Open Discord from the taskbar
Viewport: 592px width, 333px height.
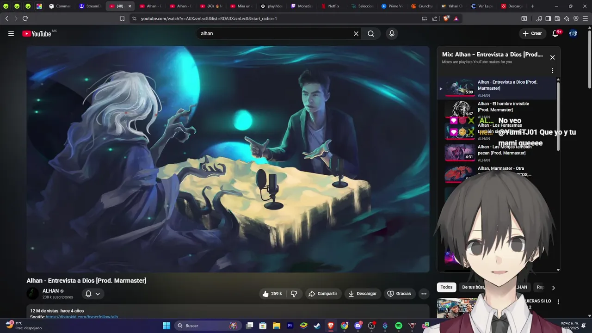click(x=358, y=326)
